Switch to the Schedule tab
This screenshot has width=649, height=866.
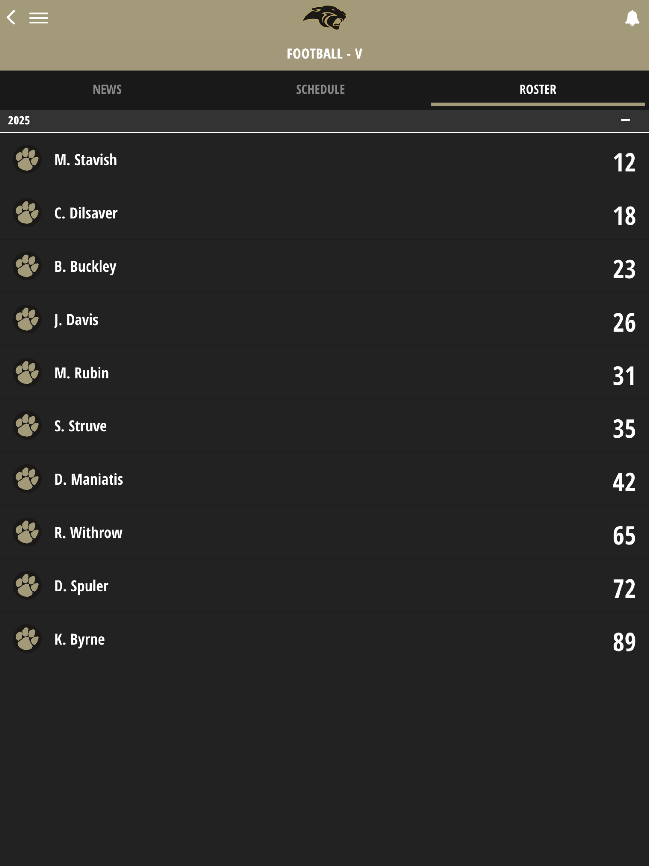point(320,90)
